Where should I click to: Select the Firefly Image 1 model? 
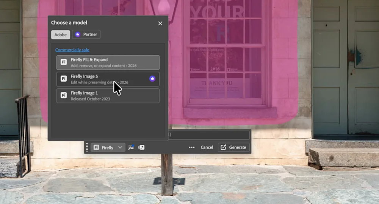pos(108,96)
